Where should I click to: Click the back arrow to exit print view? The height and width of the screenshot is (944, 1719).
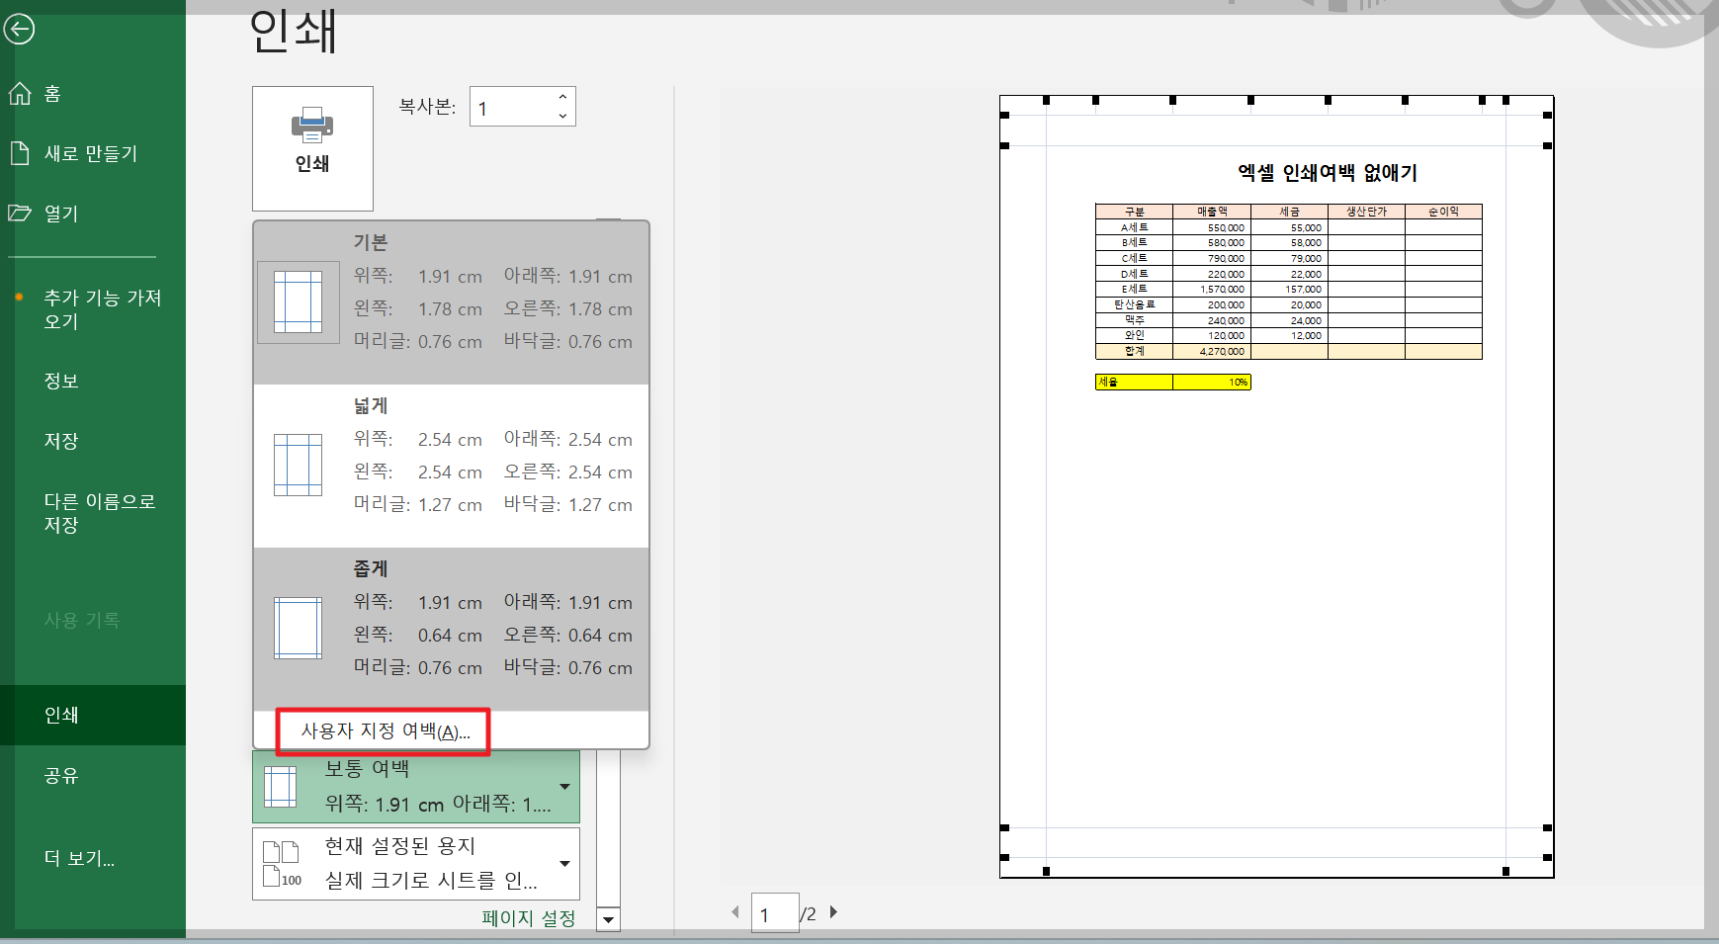20,30
